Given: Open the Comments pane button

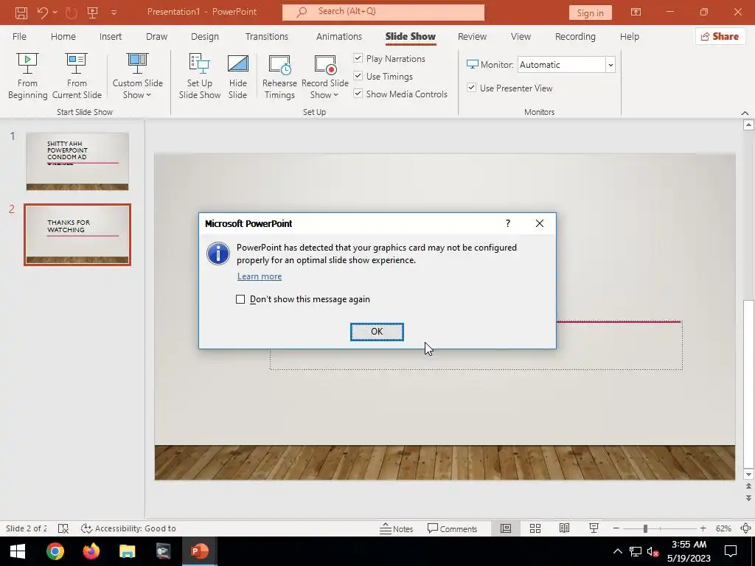Looking at the screenshot, I should (x=452, y=528).
